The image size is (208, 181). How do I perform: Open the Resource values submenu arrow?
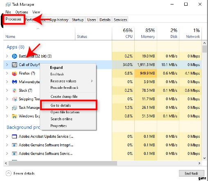tap(92, 81)
